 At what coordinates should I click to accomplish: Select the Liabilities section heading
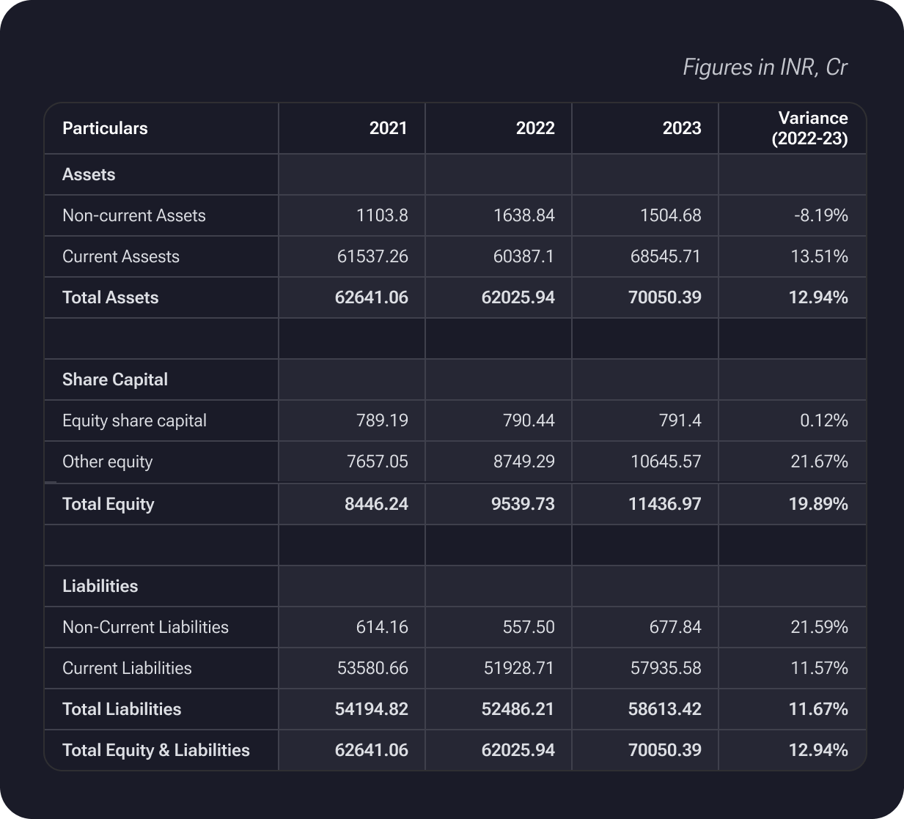100,586
